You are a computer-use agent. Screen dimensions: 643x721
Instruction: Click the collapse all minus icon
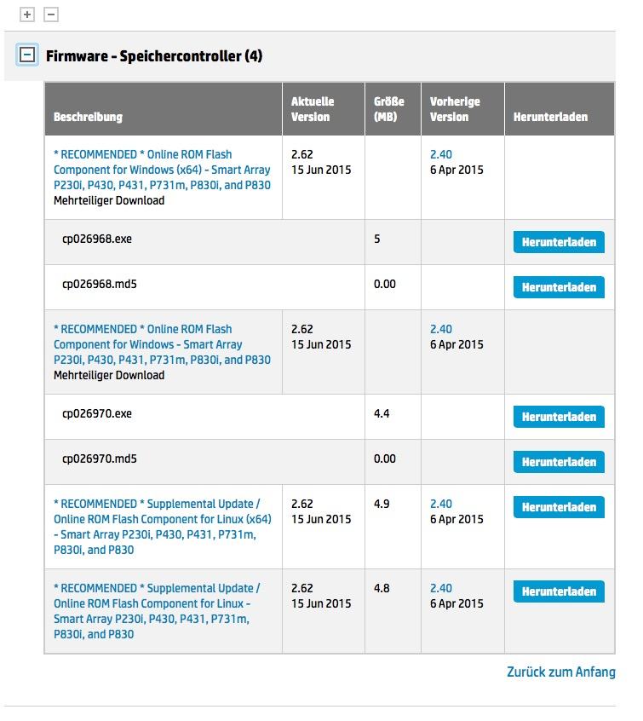(51, 14)
